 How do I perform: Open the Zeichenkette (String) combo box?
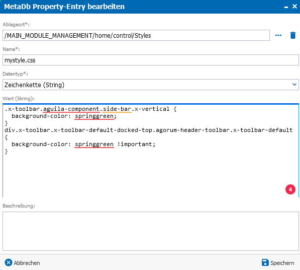(x=151, y=85)
